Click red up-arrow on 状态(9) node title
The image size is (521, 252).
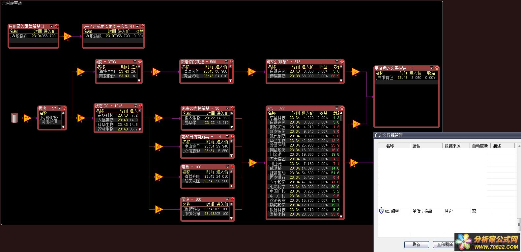click(x=140, y=106)
